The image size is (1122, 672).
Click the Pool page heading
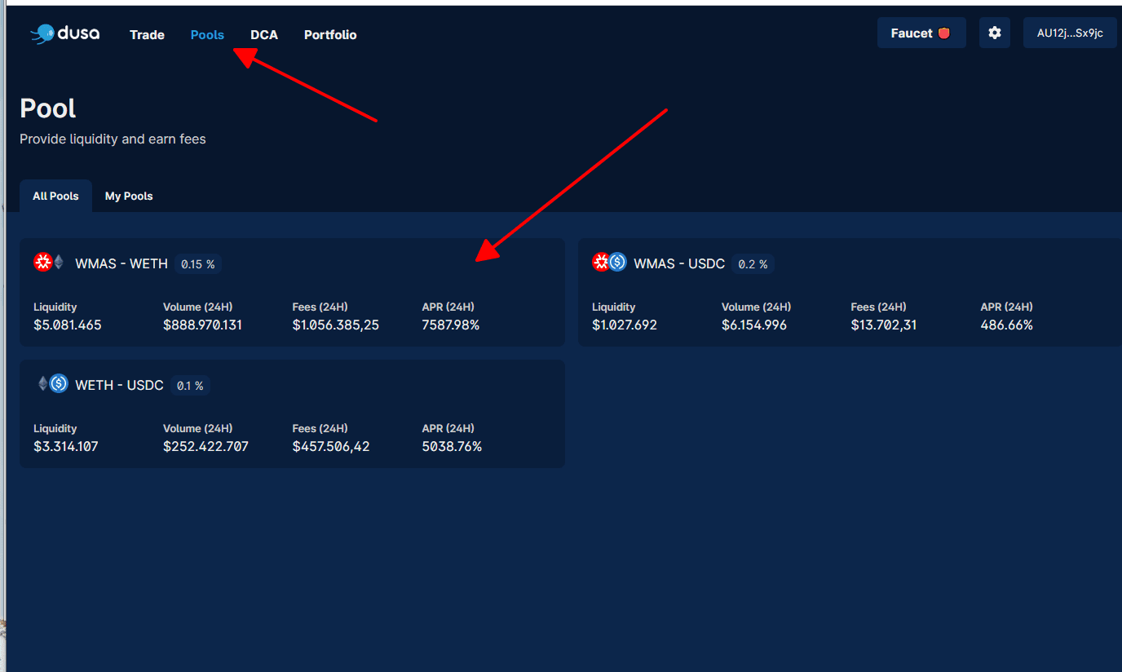48,108
